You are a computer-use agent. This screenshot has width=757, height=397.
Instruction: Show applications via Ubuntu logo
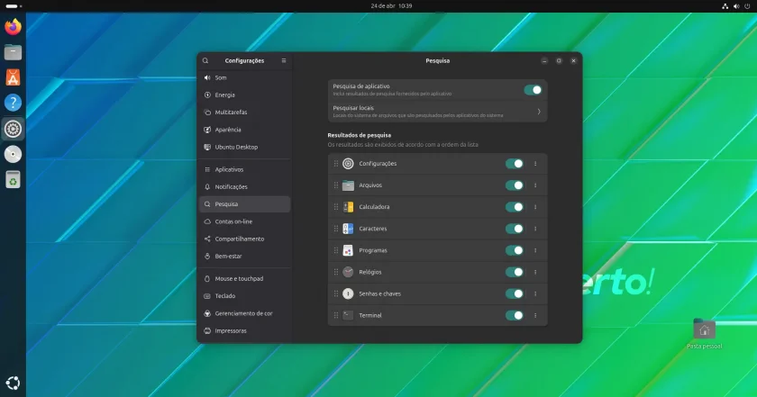(x=13, y=383)
